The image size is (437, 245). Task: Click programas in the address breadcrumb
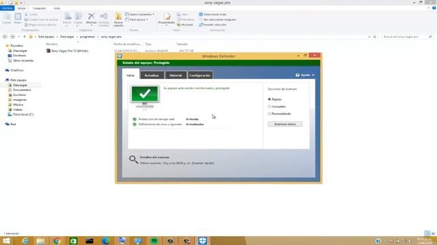tap(87, 37)
